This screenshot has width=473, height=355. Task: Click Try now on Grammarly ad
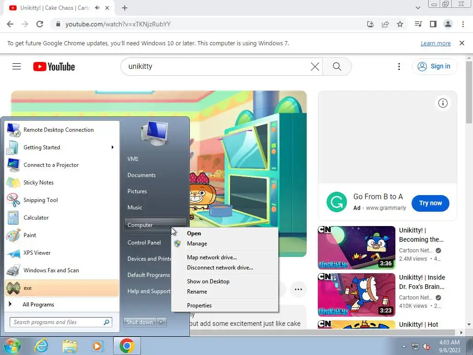click(430, 203)
